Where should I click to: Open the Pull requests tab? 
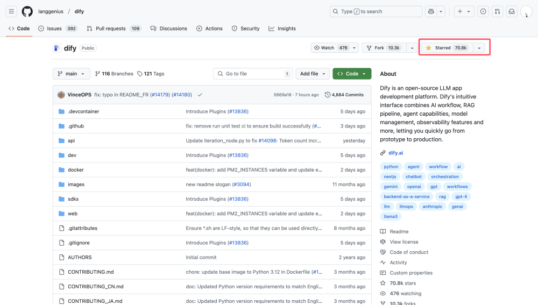(114, 29)
